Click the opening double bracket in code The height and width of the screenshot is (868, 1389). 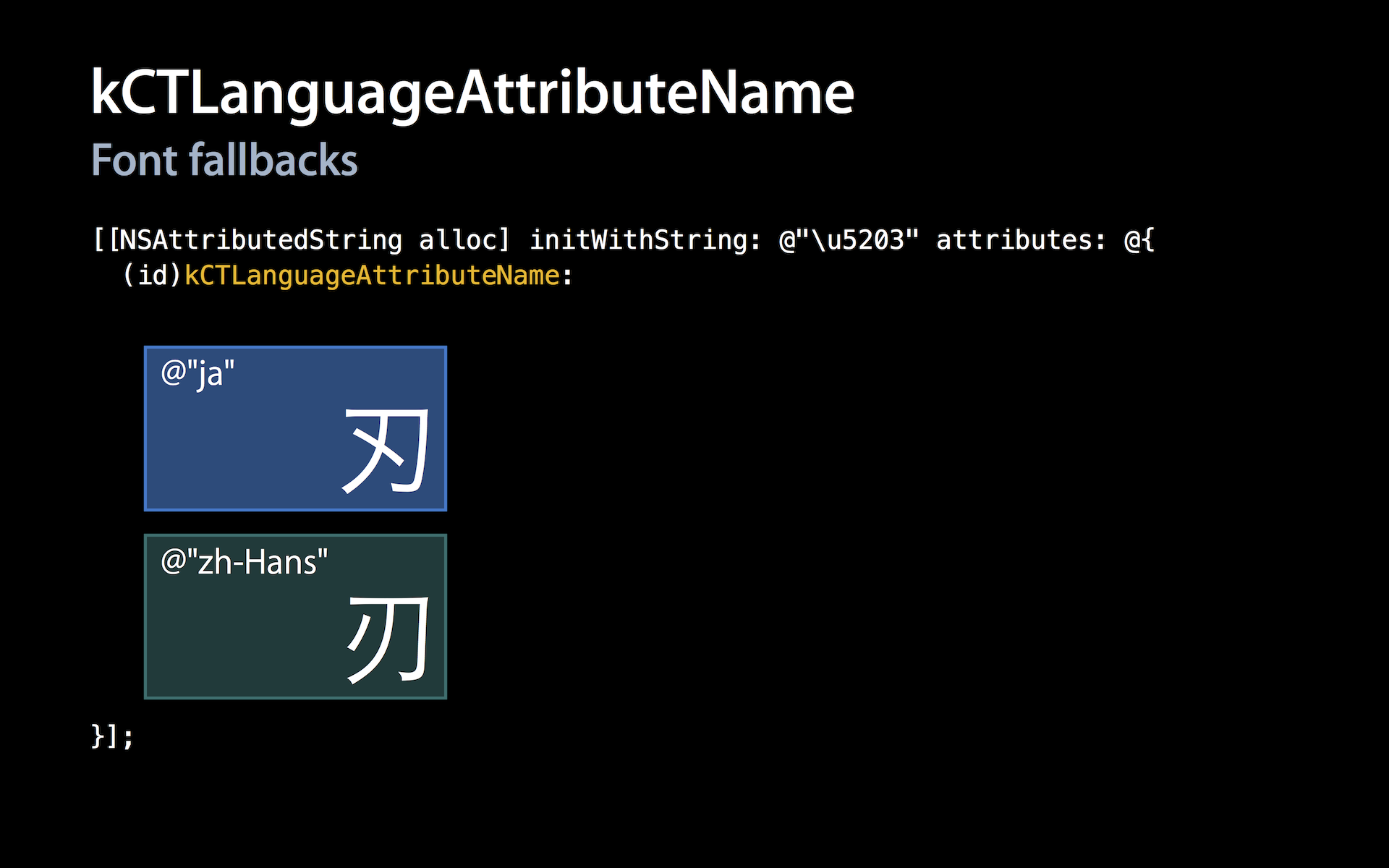(x=106, y=240)
